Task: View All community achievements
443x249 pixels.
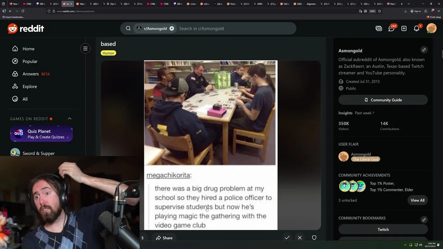Action: coord(417,200)
